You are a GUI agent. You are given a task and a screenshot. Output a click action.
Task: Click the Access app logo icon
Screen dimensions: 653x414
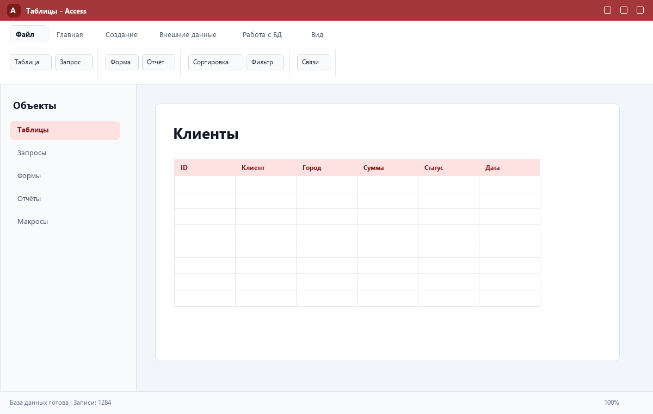[x=14, y=10]
